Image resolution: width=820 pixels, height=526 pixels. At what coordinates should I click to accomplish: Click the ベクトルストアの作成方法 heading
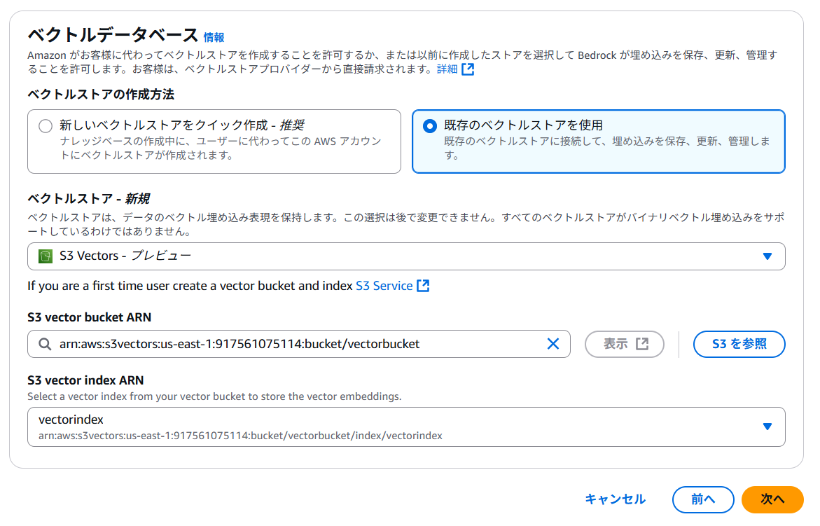pyautogui.click(x=101, y=95)
